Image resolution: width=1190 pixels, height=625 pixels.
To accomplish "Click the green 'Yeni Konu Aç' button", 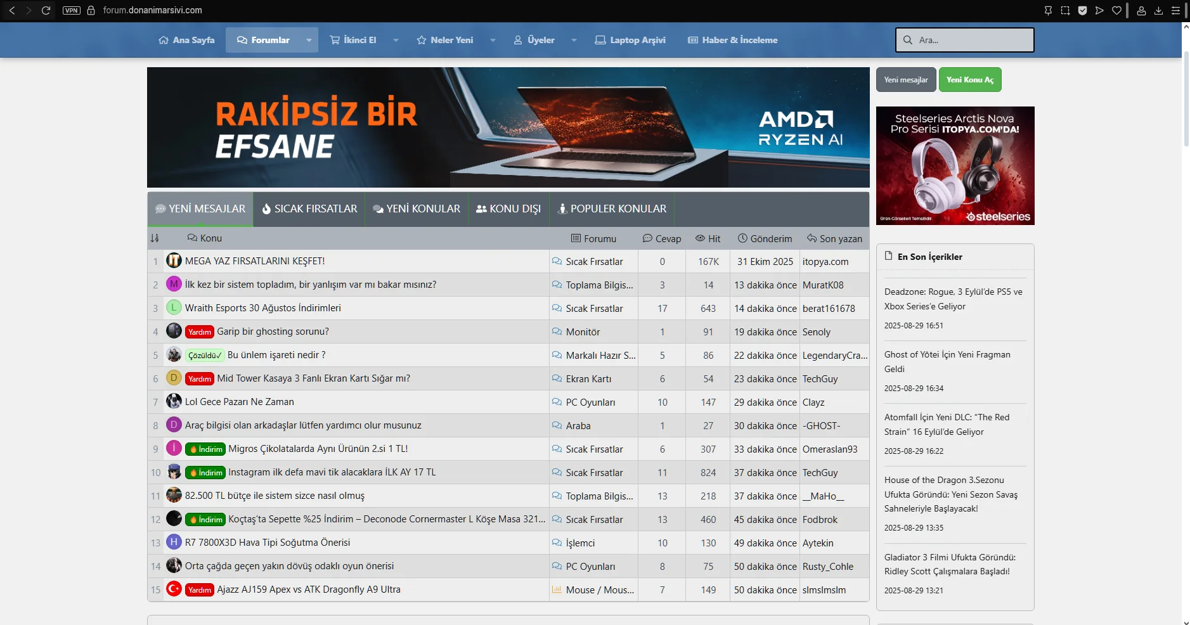I will point(970,80).
